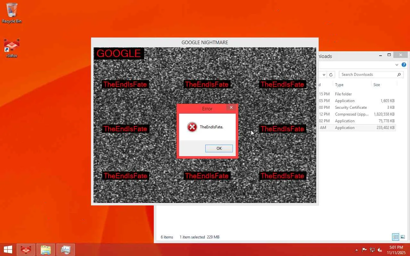This screenshot has width=410, height=256.
Task: Click the red error icon in the dialog
Action: tap(192, 127)
